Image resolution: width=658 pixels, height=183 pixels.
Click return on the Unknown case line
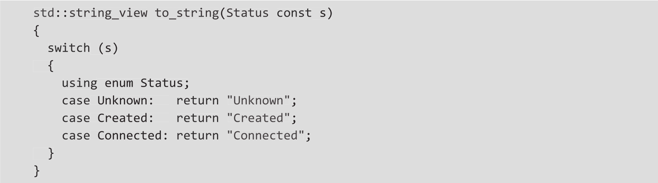coord(197,101)
